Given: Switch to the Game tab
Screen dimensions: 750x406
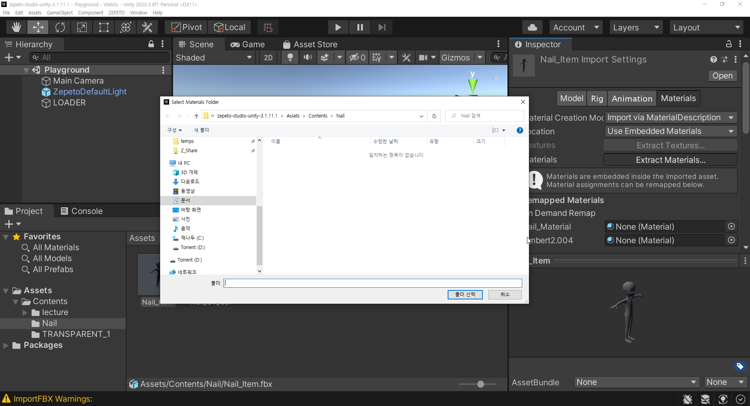Looking at the screenshot, I should click(x=248, y=45).
